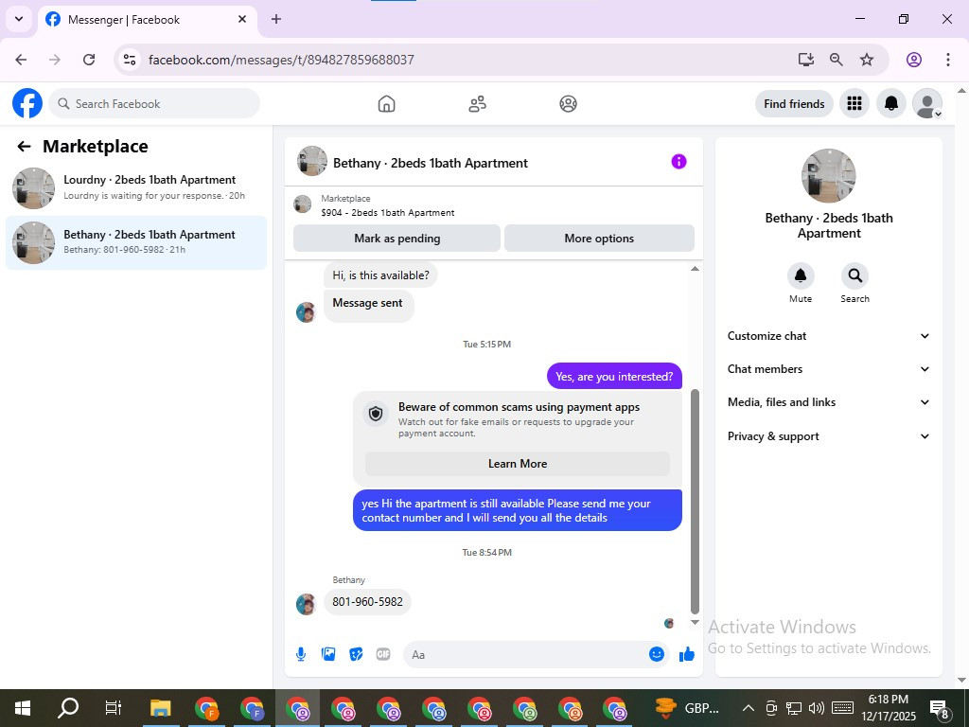Open Chrome three-dot menu
Image resolution: width=969 pixels, height=727 pixels.
pos(947,60)
